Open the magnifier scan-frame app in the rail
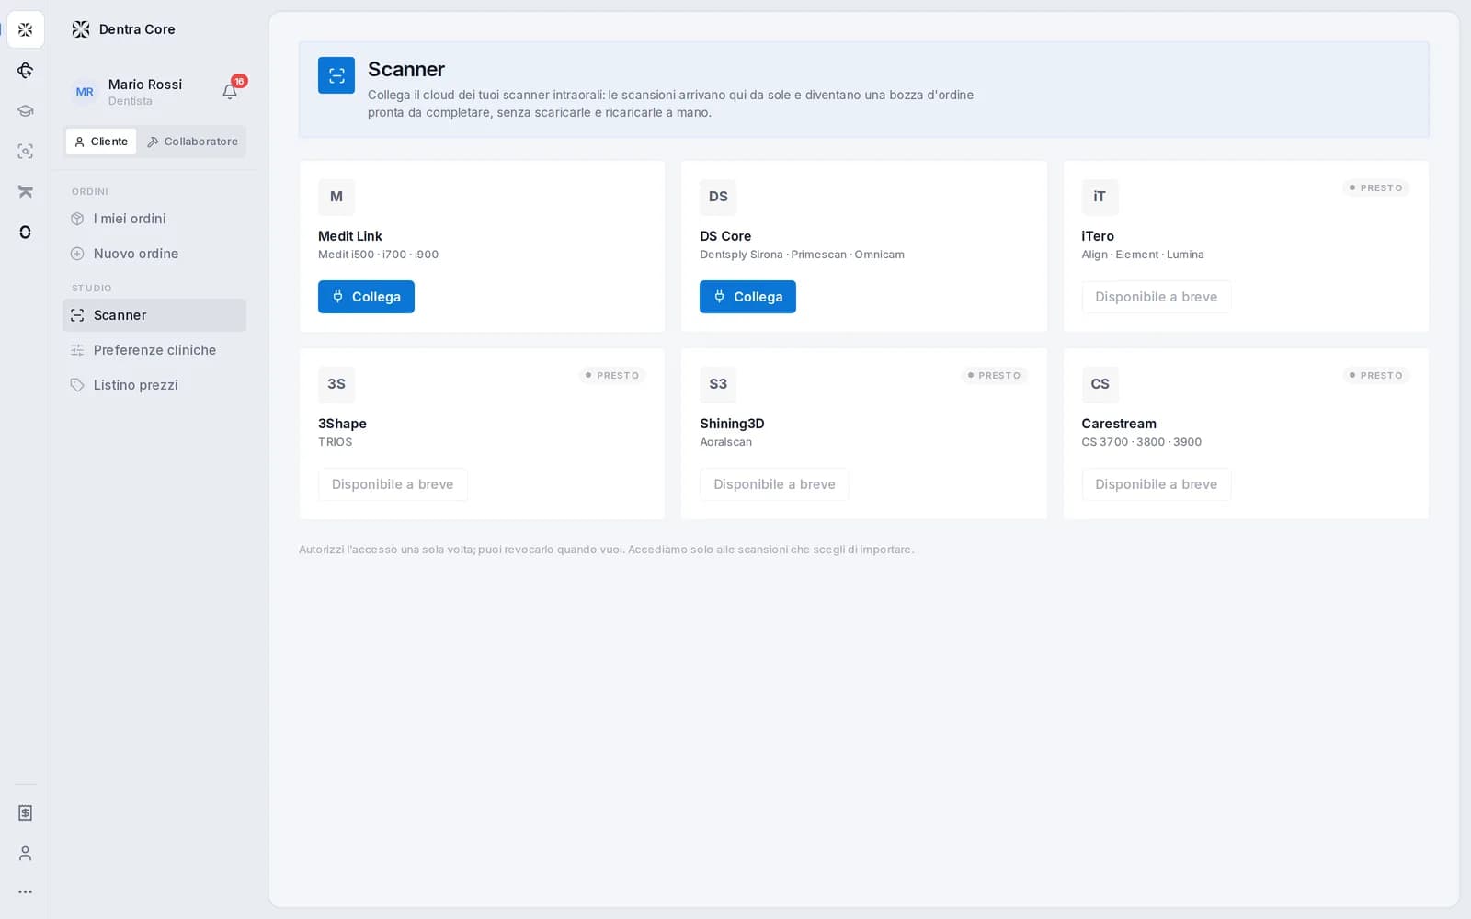This screenshot has width=1471, height=919. click(x=26, y=152)
